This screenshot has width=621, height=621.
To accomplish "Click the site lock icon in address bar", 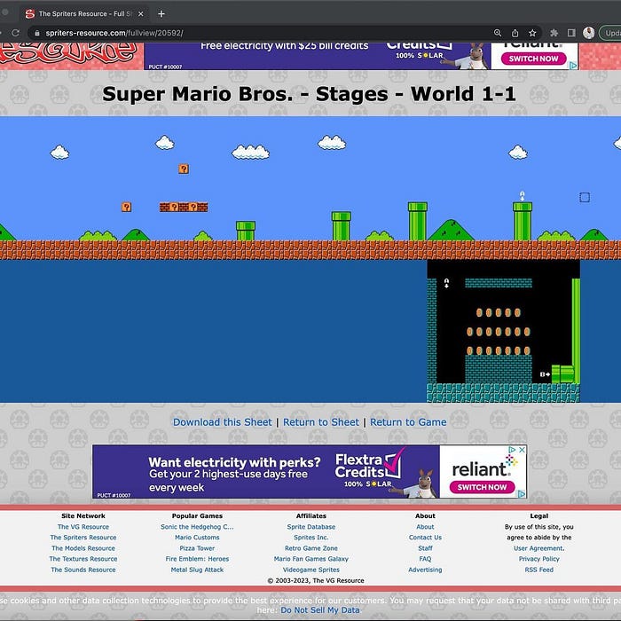I will pos(36,33).
